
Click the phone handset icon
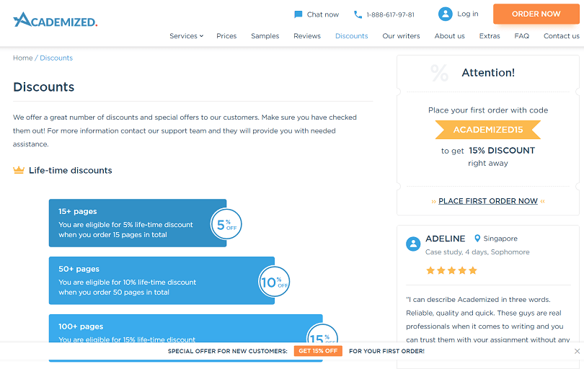pyautogui.click(x=358, y=14)
